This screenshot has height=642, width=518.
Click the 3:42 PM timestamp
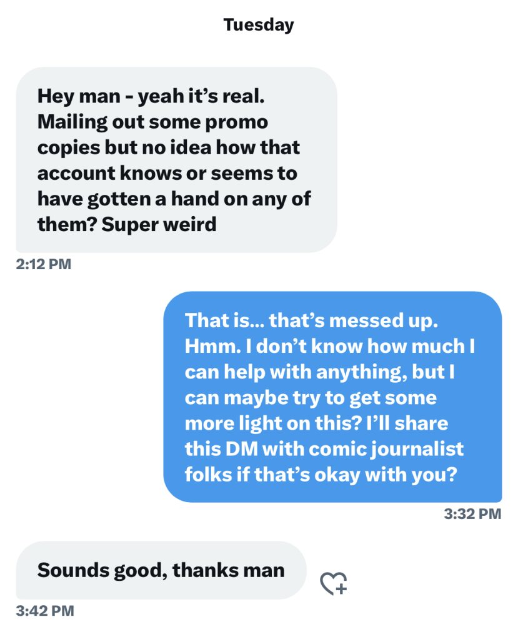coord(45,611)
